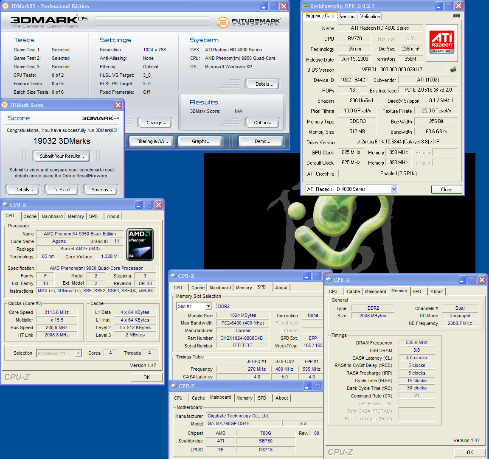Click the TechPowerUp GPU-Z title bar icon

[305, 6]
